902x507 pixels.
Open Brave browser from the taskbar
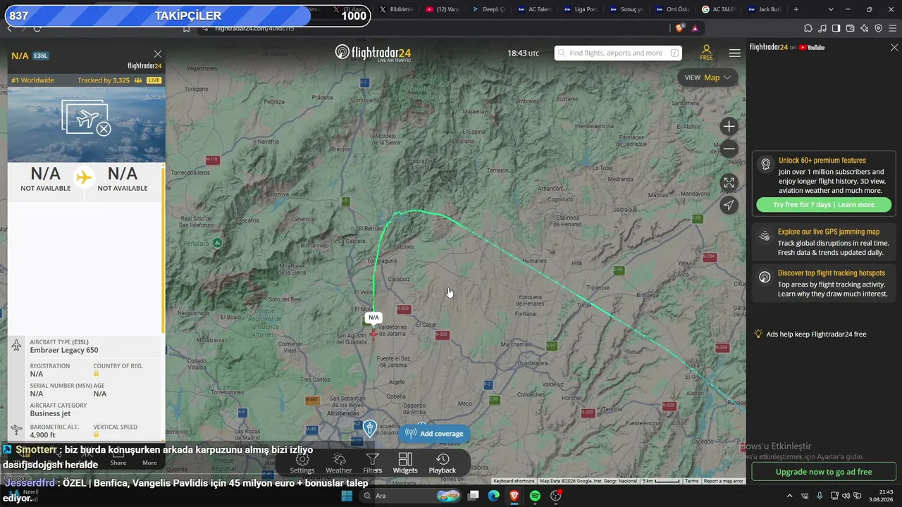pos(514,496)
